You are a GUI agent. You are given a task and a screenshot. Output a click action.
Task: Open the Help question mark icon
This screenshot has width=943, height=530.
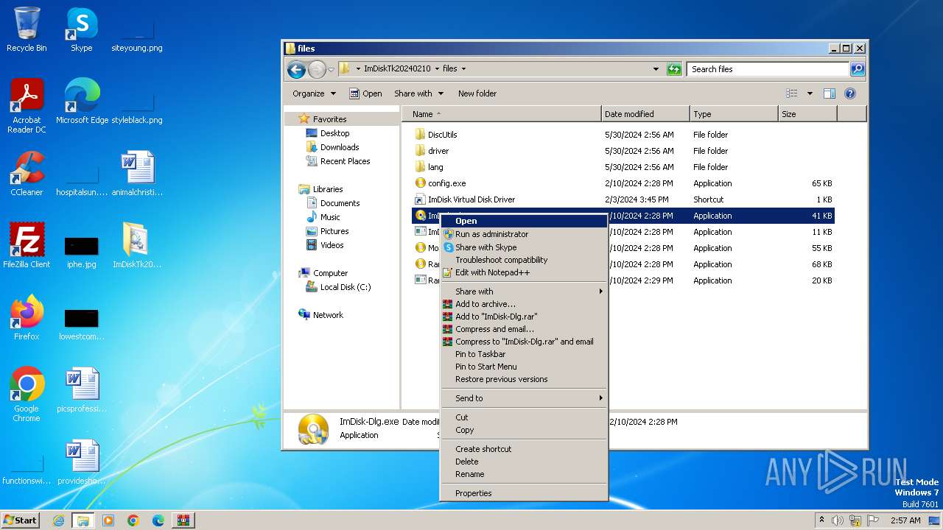(x=850, y=93)
